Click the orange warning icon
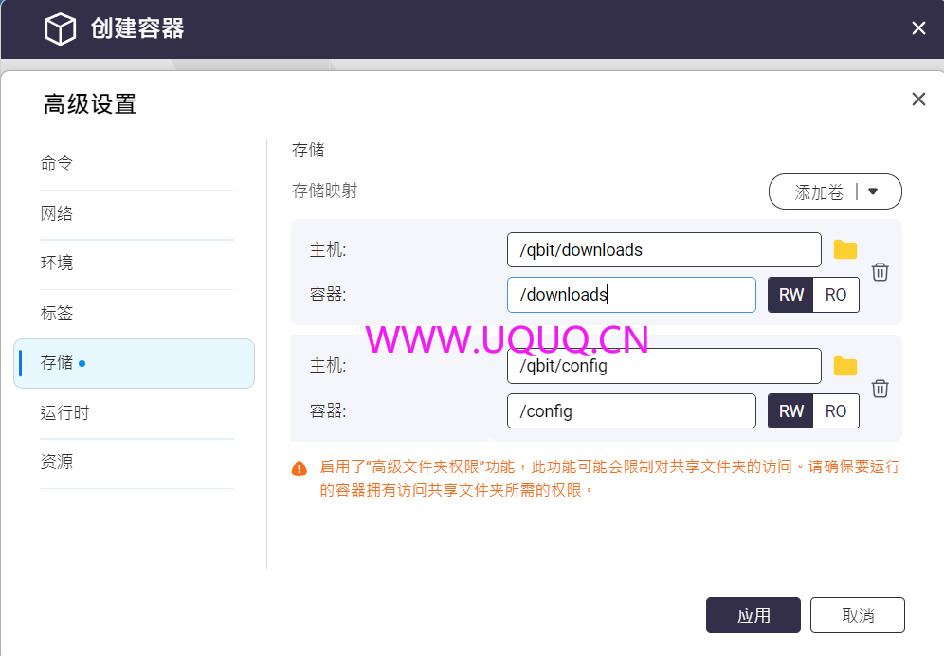This screenshot has width=944, height=656. 300,468
